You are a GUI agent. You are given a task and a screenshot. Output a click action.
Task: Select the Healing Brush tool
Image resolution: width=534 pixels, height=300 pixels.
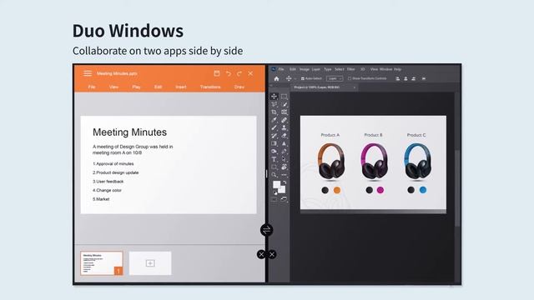284,120
